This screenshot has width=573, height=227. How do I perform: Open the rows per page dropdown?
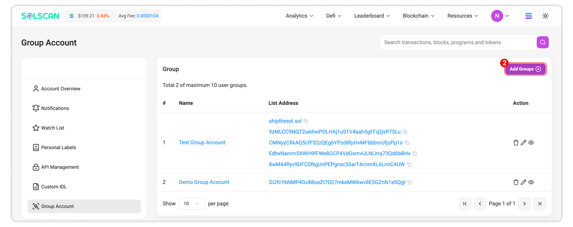(192, 204)
